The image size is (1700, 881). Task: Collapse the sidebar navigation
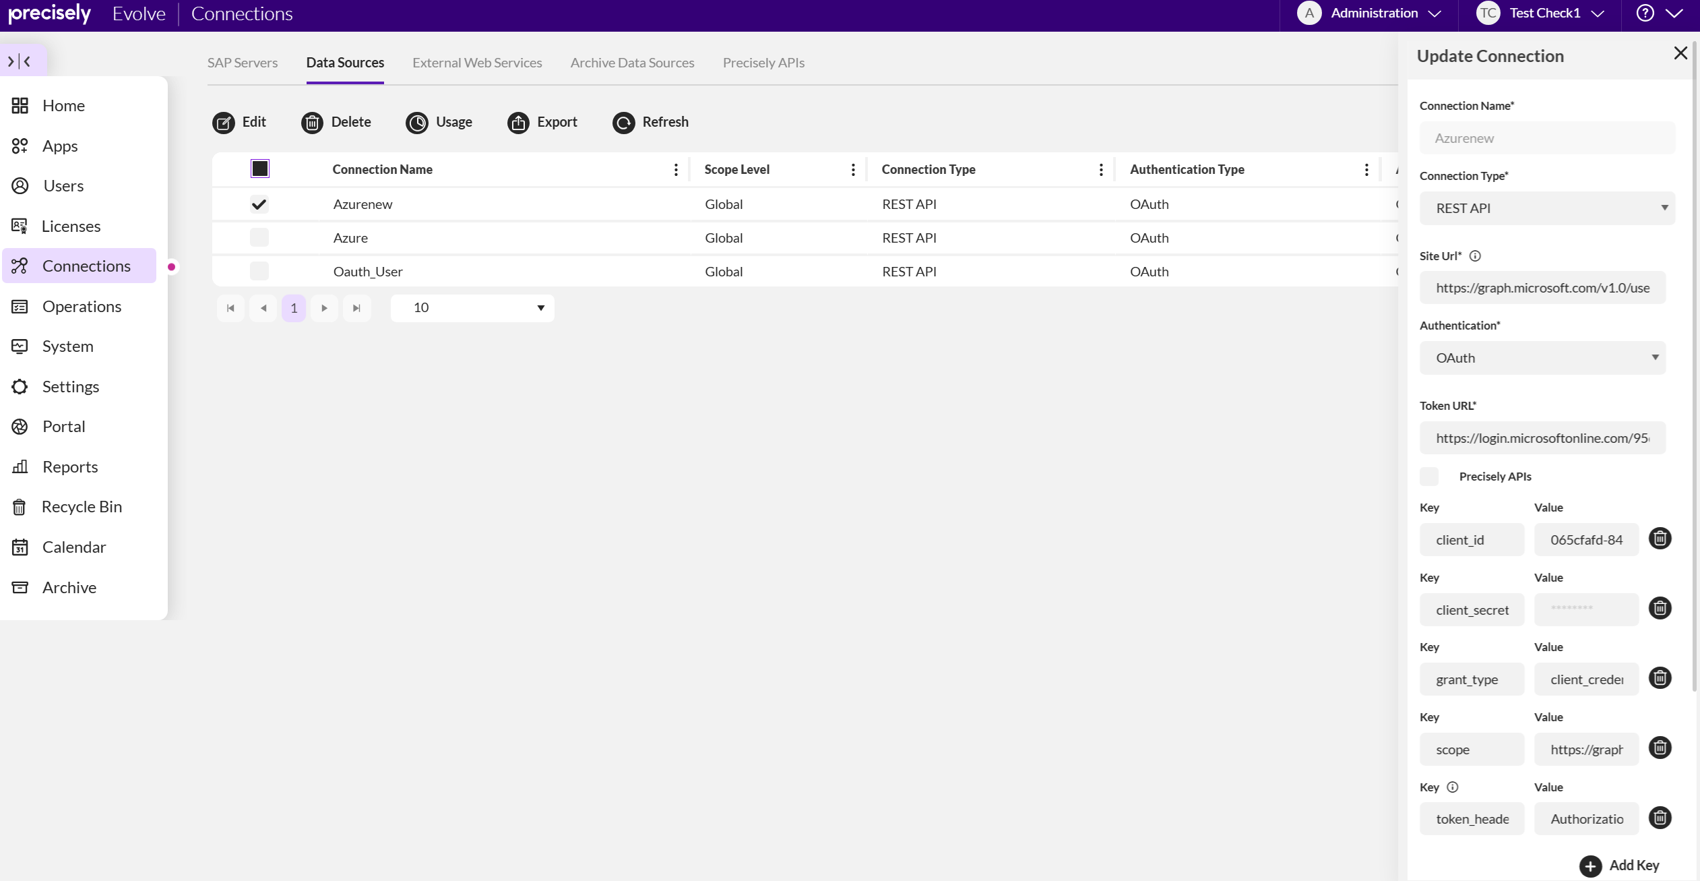tap(20, 61)
